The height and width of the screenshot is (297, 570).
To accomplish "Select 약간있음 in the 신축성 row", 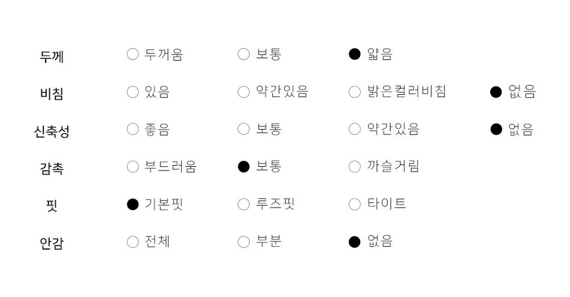I will (x=355, y=129).
